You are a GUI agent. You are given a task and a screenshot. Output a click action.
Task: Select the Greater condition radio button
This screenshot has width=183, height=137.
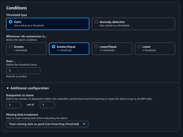click(11, 47)
